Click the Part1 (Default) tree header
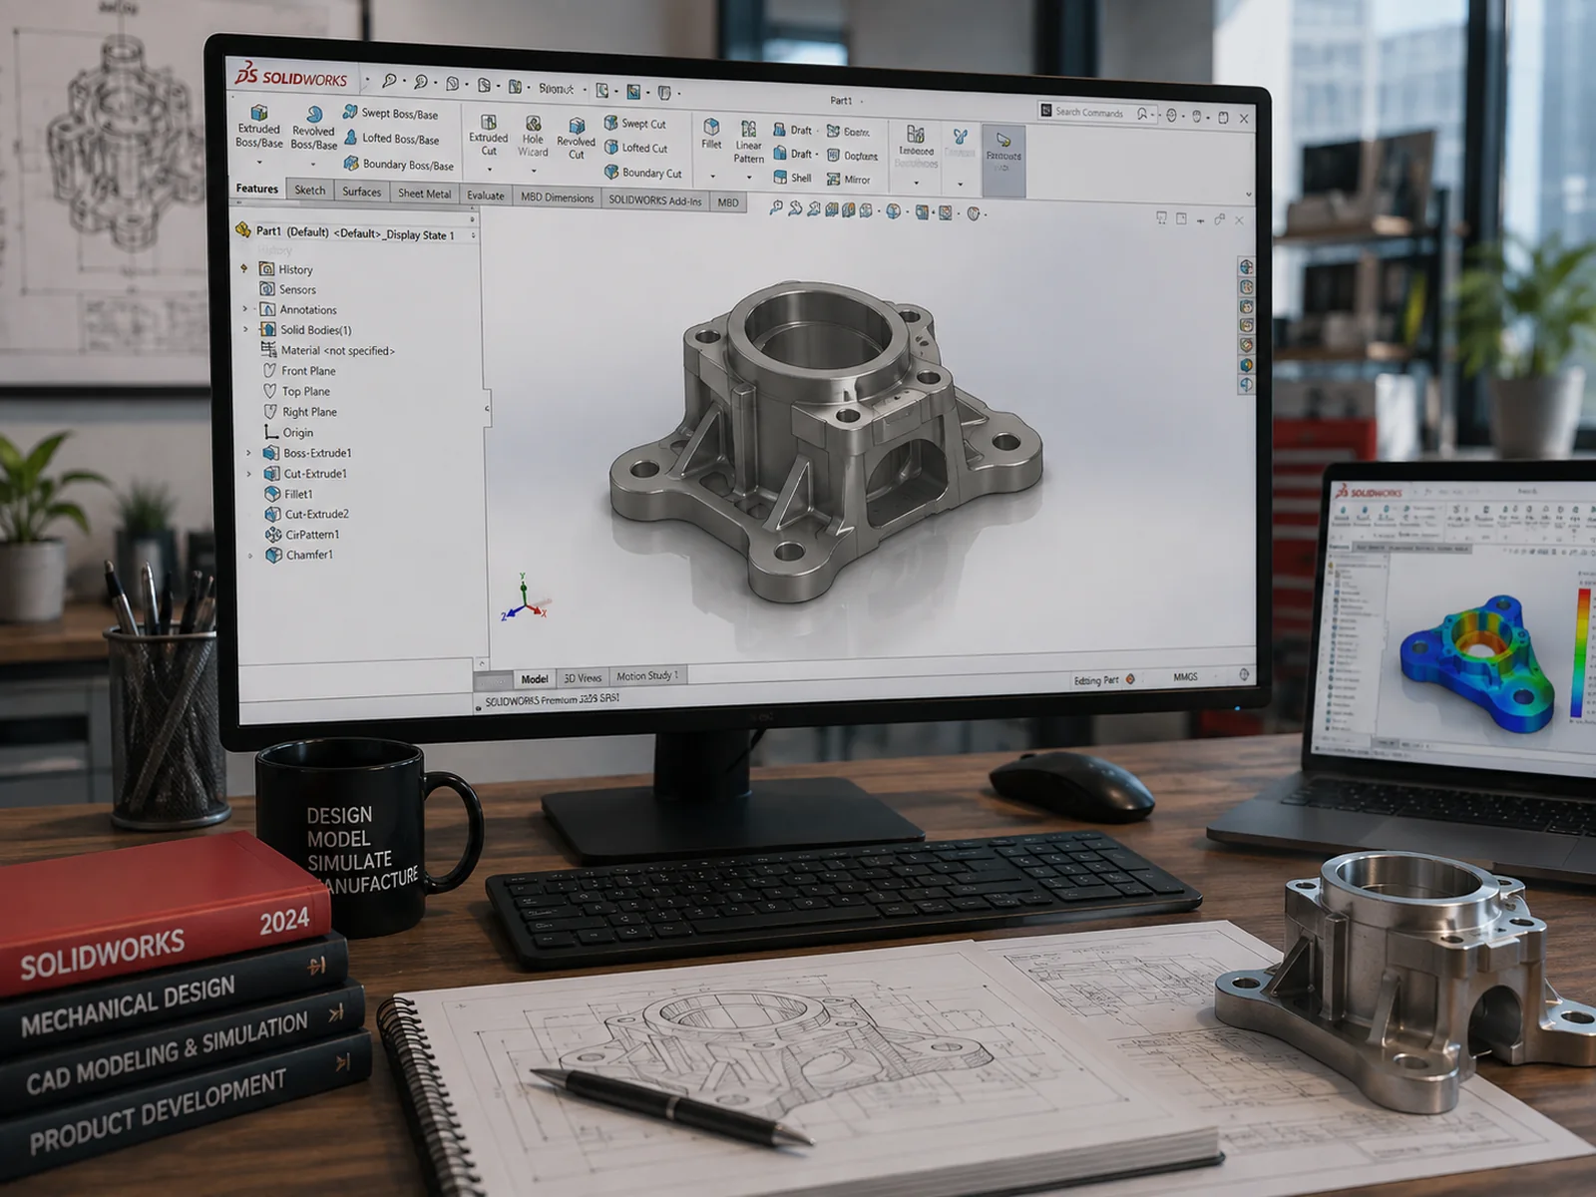Viewport: 1596px width, 1197px height. pos(346,232)
